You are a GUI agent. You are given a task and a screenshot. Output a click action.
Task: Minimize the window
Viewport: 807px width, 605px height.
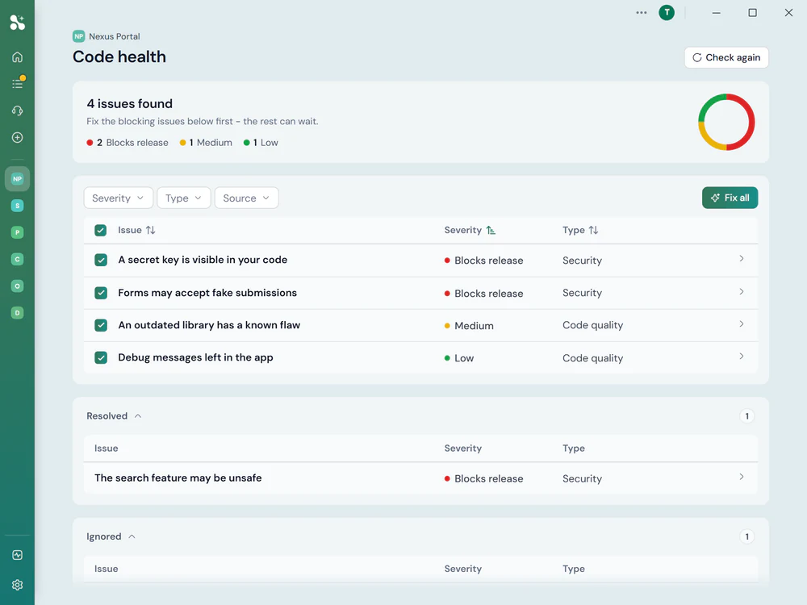716,12
